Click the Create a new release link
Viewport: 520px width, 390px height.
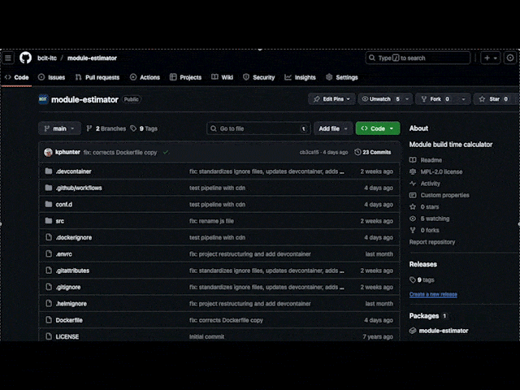(433, 294)
